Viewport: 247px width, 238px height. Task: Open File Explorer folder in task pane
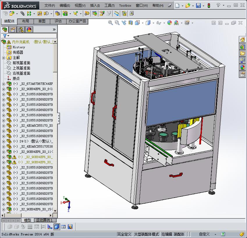point(242,53)
